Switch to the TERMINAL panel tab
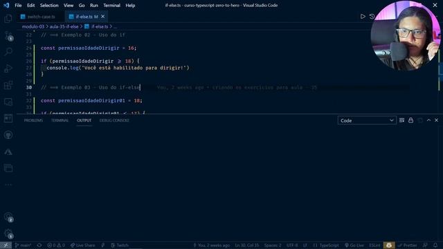The image size is (443, 249). [60, 120]
